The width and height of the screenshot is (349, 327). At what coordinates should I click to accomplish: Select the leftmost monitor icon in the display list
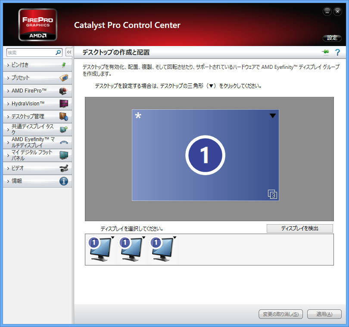(100, 249)
